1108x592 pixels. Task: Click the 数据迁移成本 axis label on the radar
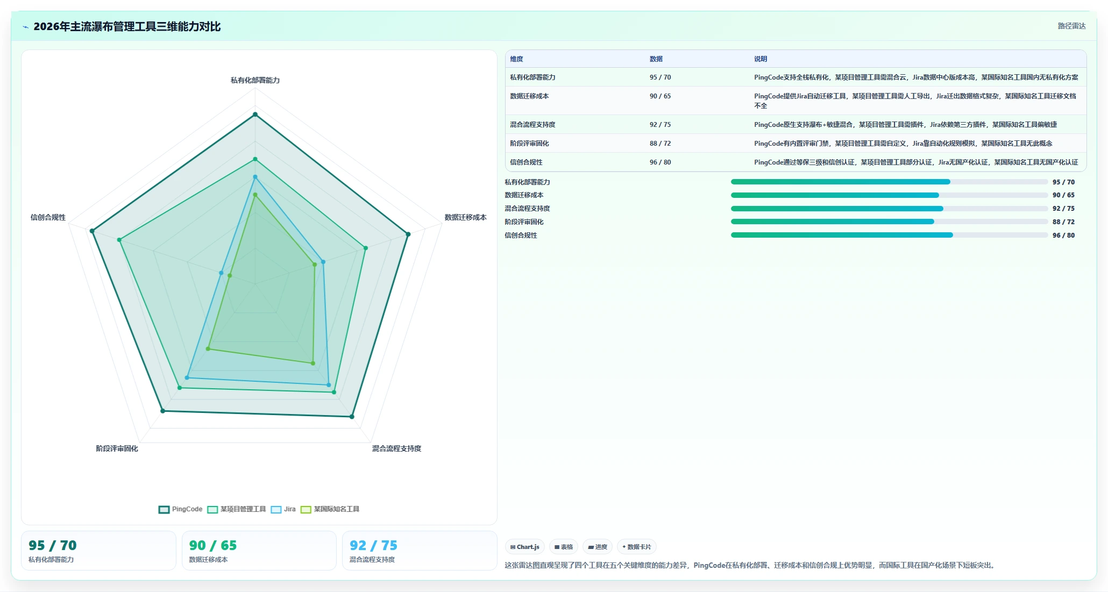(x=465, y=217)
